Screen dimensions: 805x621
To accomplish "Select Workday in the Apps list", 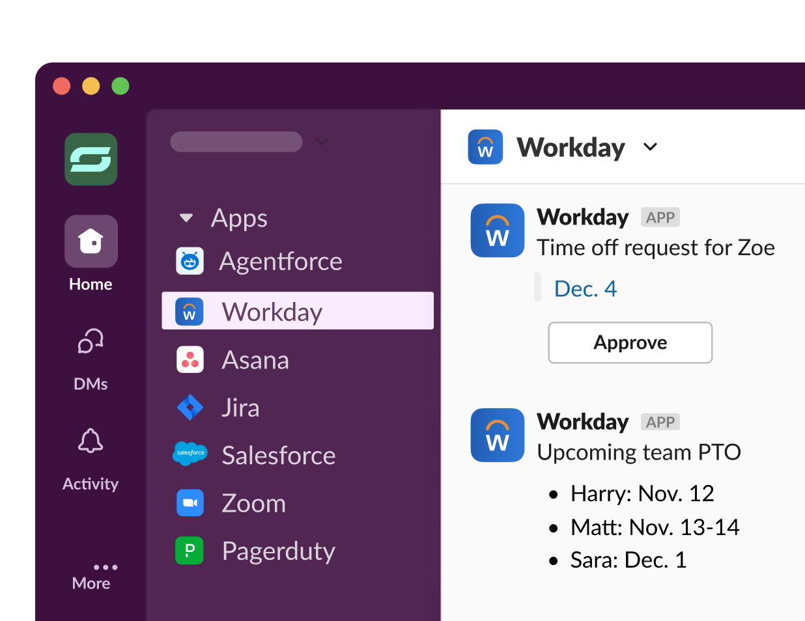I will [298, 310].
